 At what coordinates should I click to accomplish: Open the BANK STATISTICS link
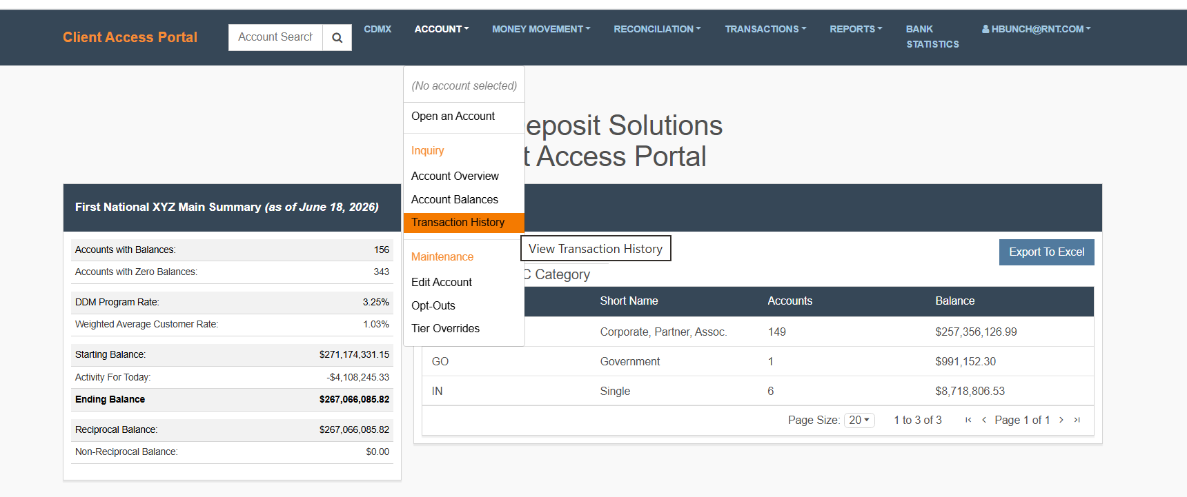[932, 37]
